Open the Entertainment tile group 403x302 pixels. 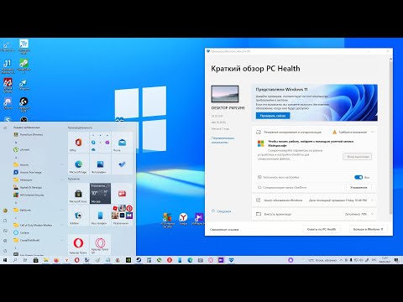tap(122, 216)
